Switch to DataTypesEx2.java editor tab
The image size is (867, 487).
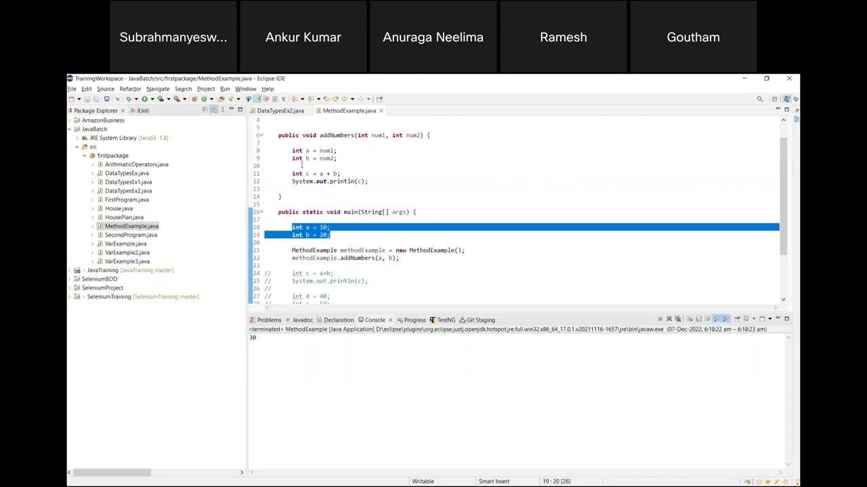280,110
